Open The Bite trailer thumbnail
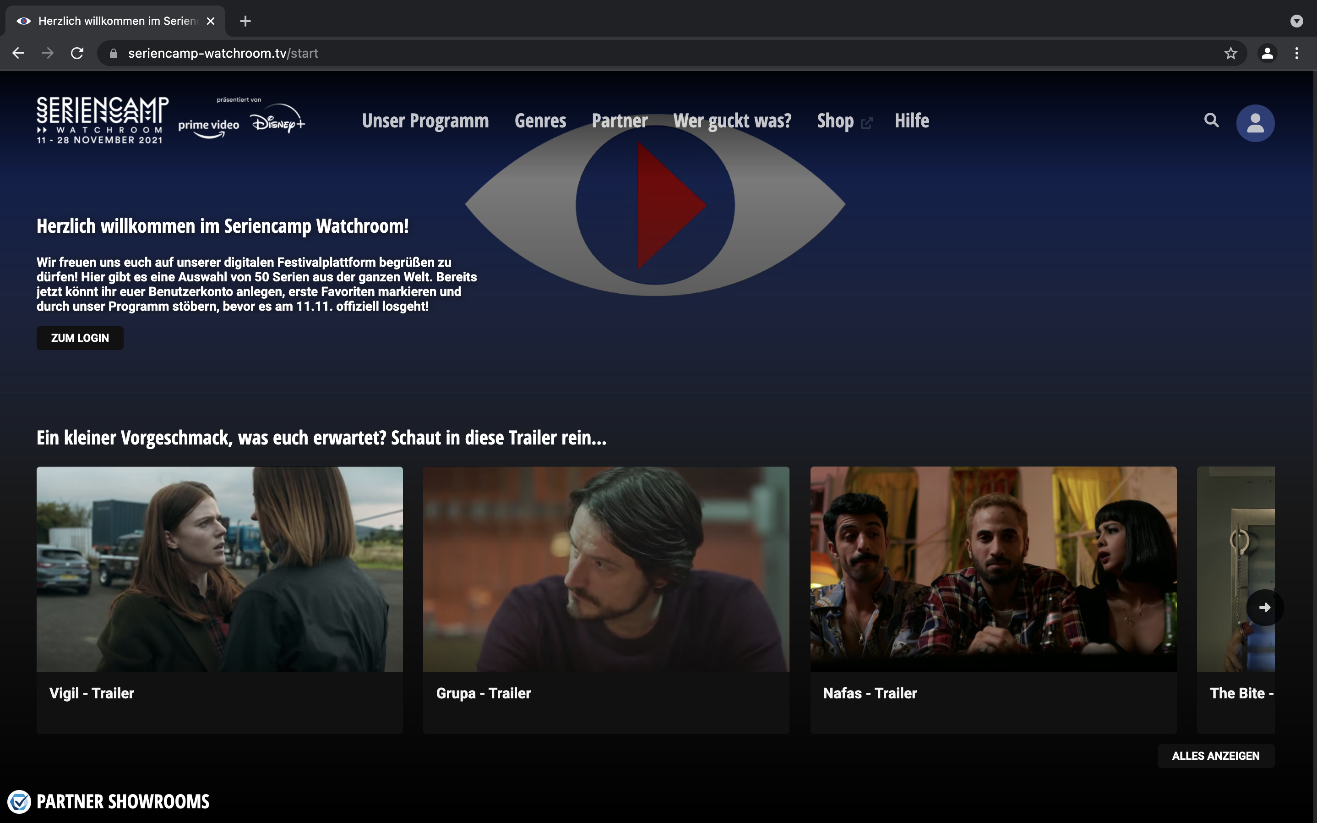 pos(1235,569)
